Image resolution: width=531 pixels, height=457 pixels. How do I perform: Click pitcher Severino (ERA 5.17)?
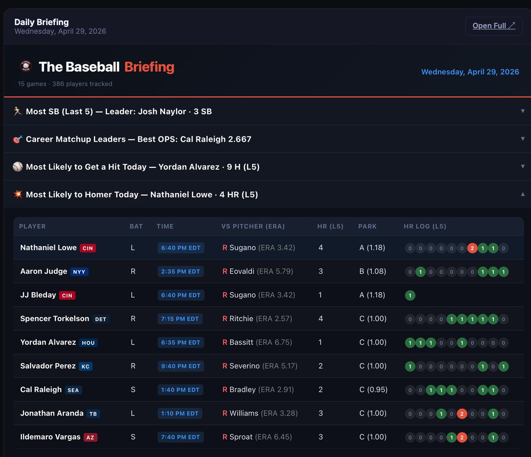[x=260, y=366]
